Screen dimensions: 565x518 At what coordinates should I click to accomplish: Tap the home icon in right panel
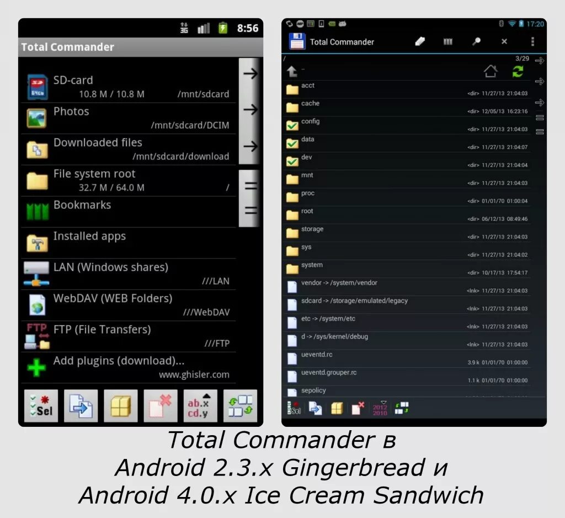coord(491,71)
